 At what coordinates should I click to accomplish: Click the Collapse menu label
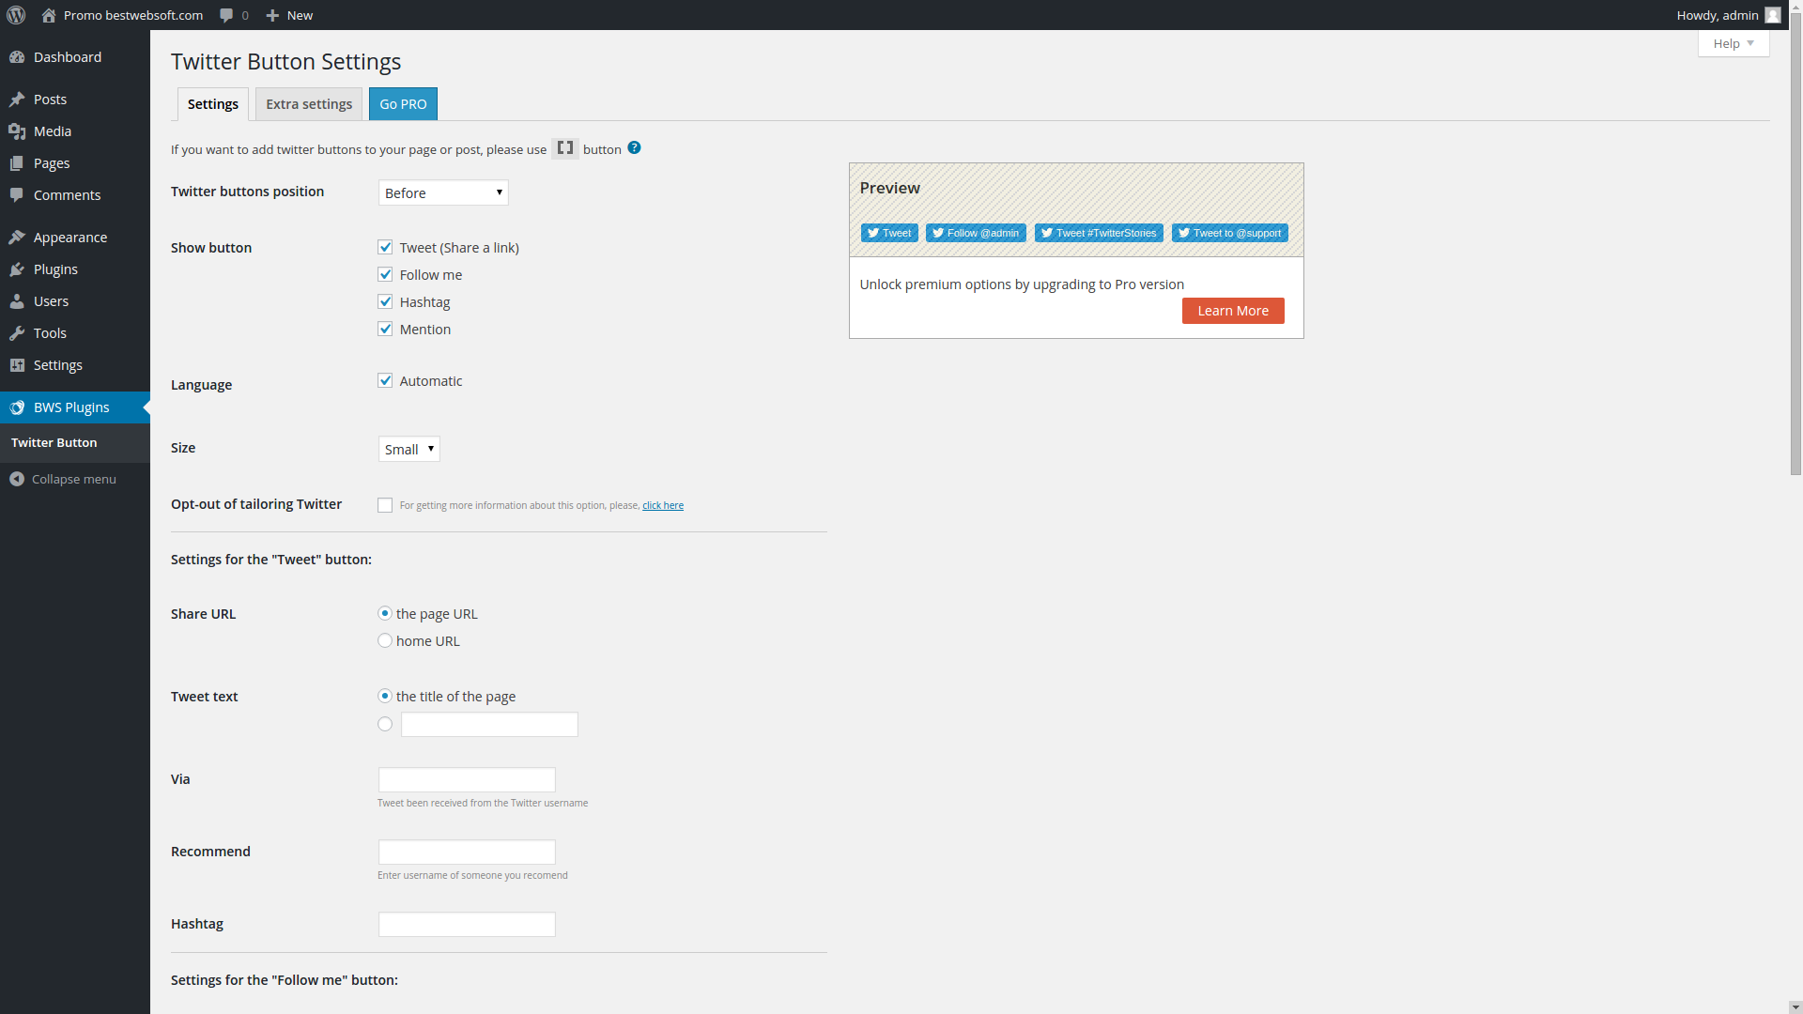tap(74, 479)
